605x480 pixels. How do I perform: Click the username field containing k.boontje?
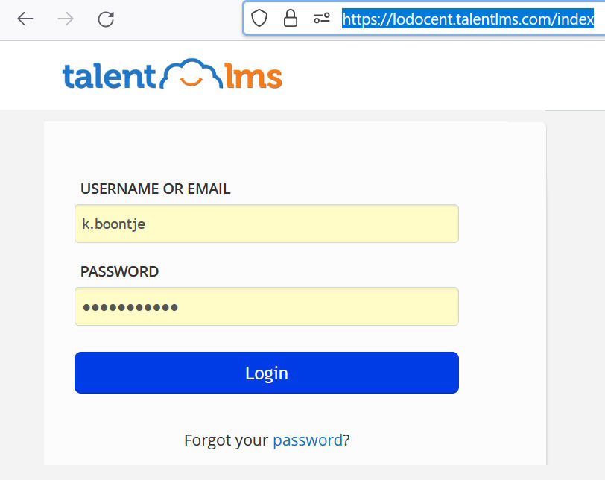(x=266, y=224)
